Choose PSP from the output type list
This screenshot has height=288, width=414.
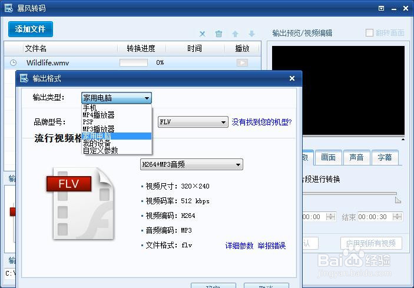click(x=117, y=122)
